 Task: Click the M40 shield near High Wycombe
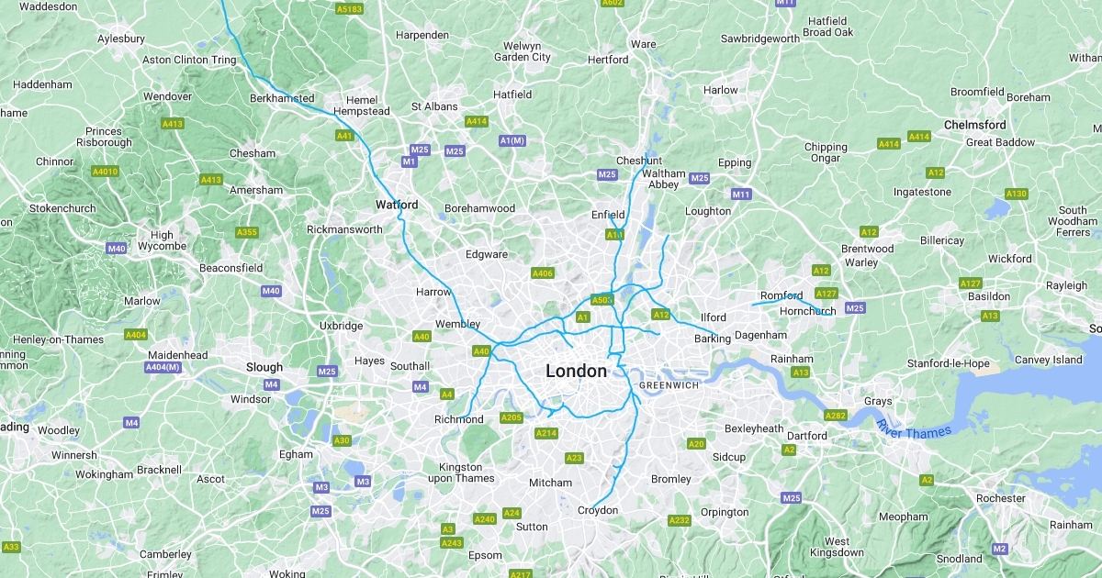tap(116, 249)
